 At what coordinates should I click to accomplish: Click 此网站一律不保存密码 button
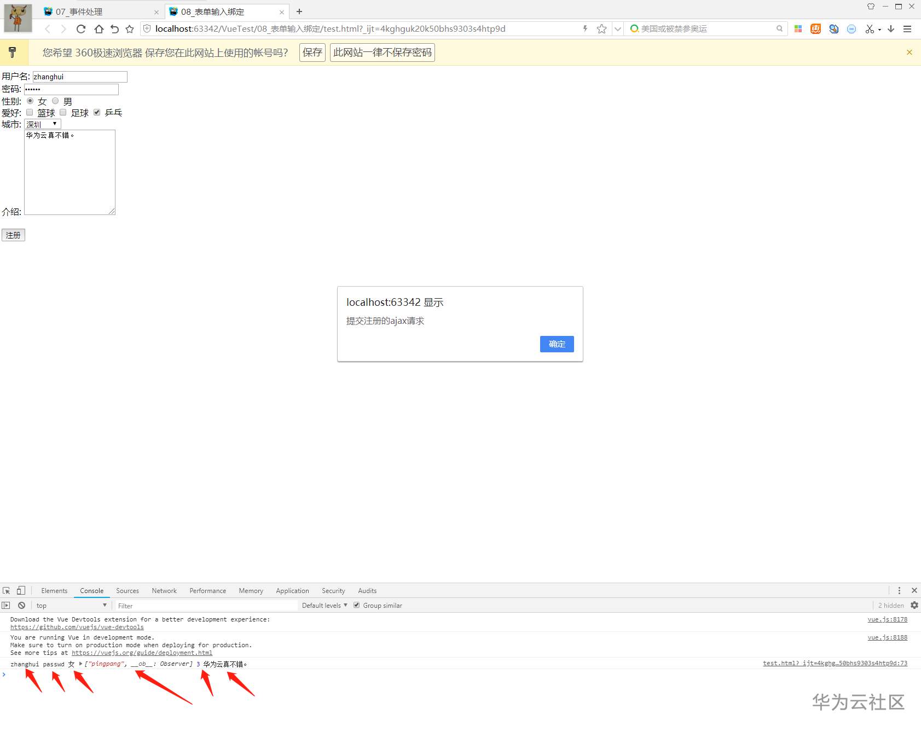tap(383, 53)
